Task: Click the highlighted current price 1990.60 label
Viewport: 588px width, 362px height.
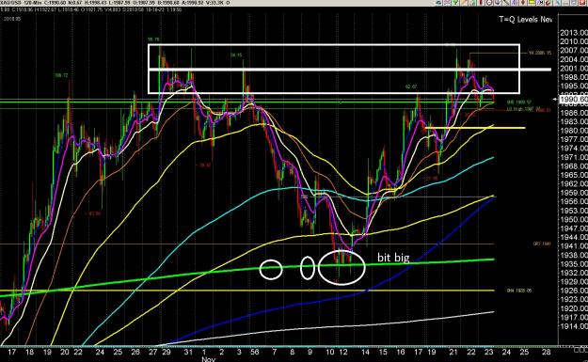Action: (574, 99)
